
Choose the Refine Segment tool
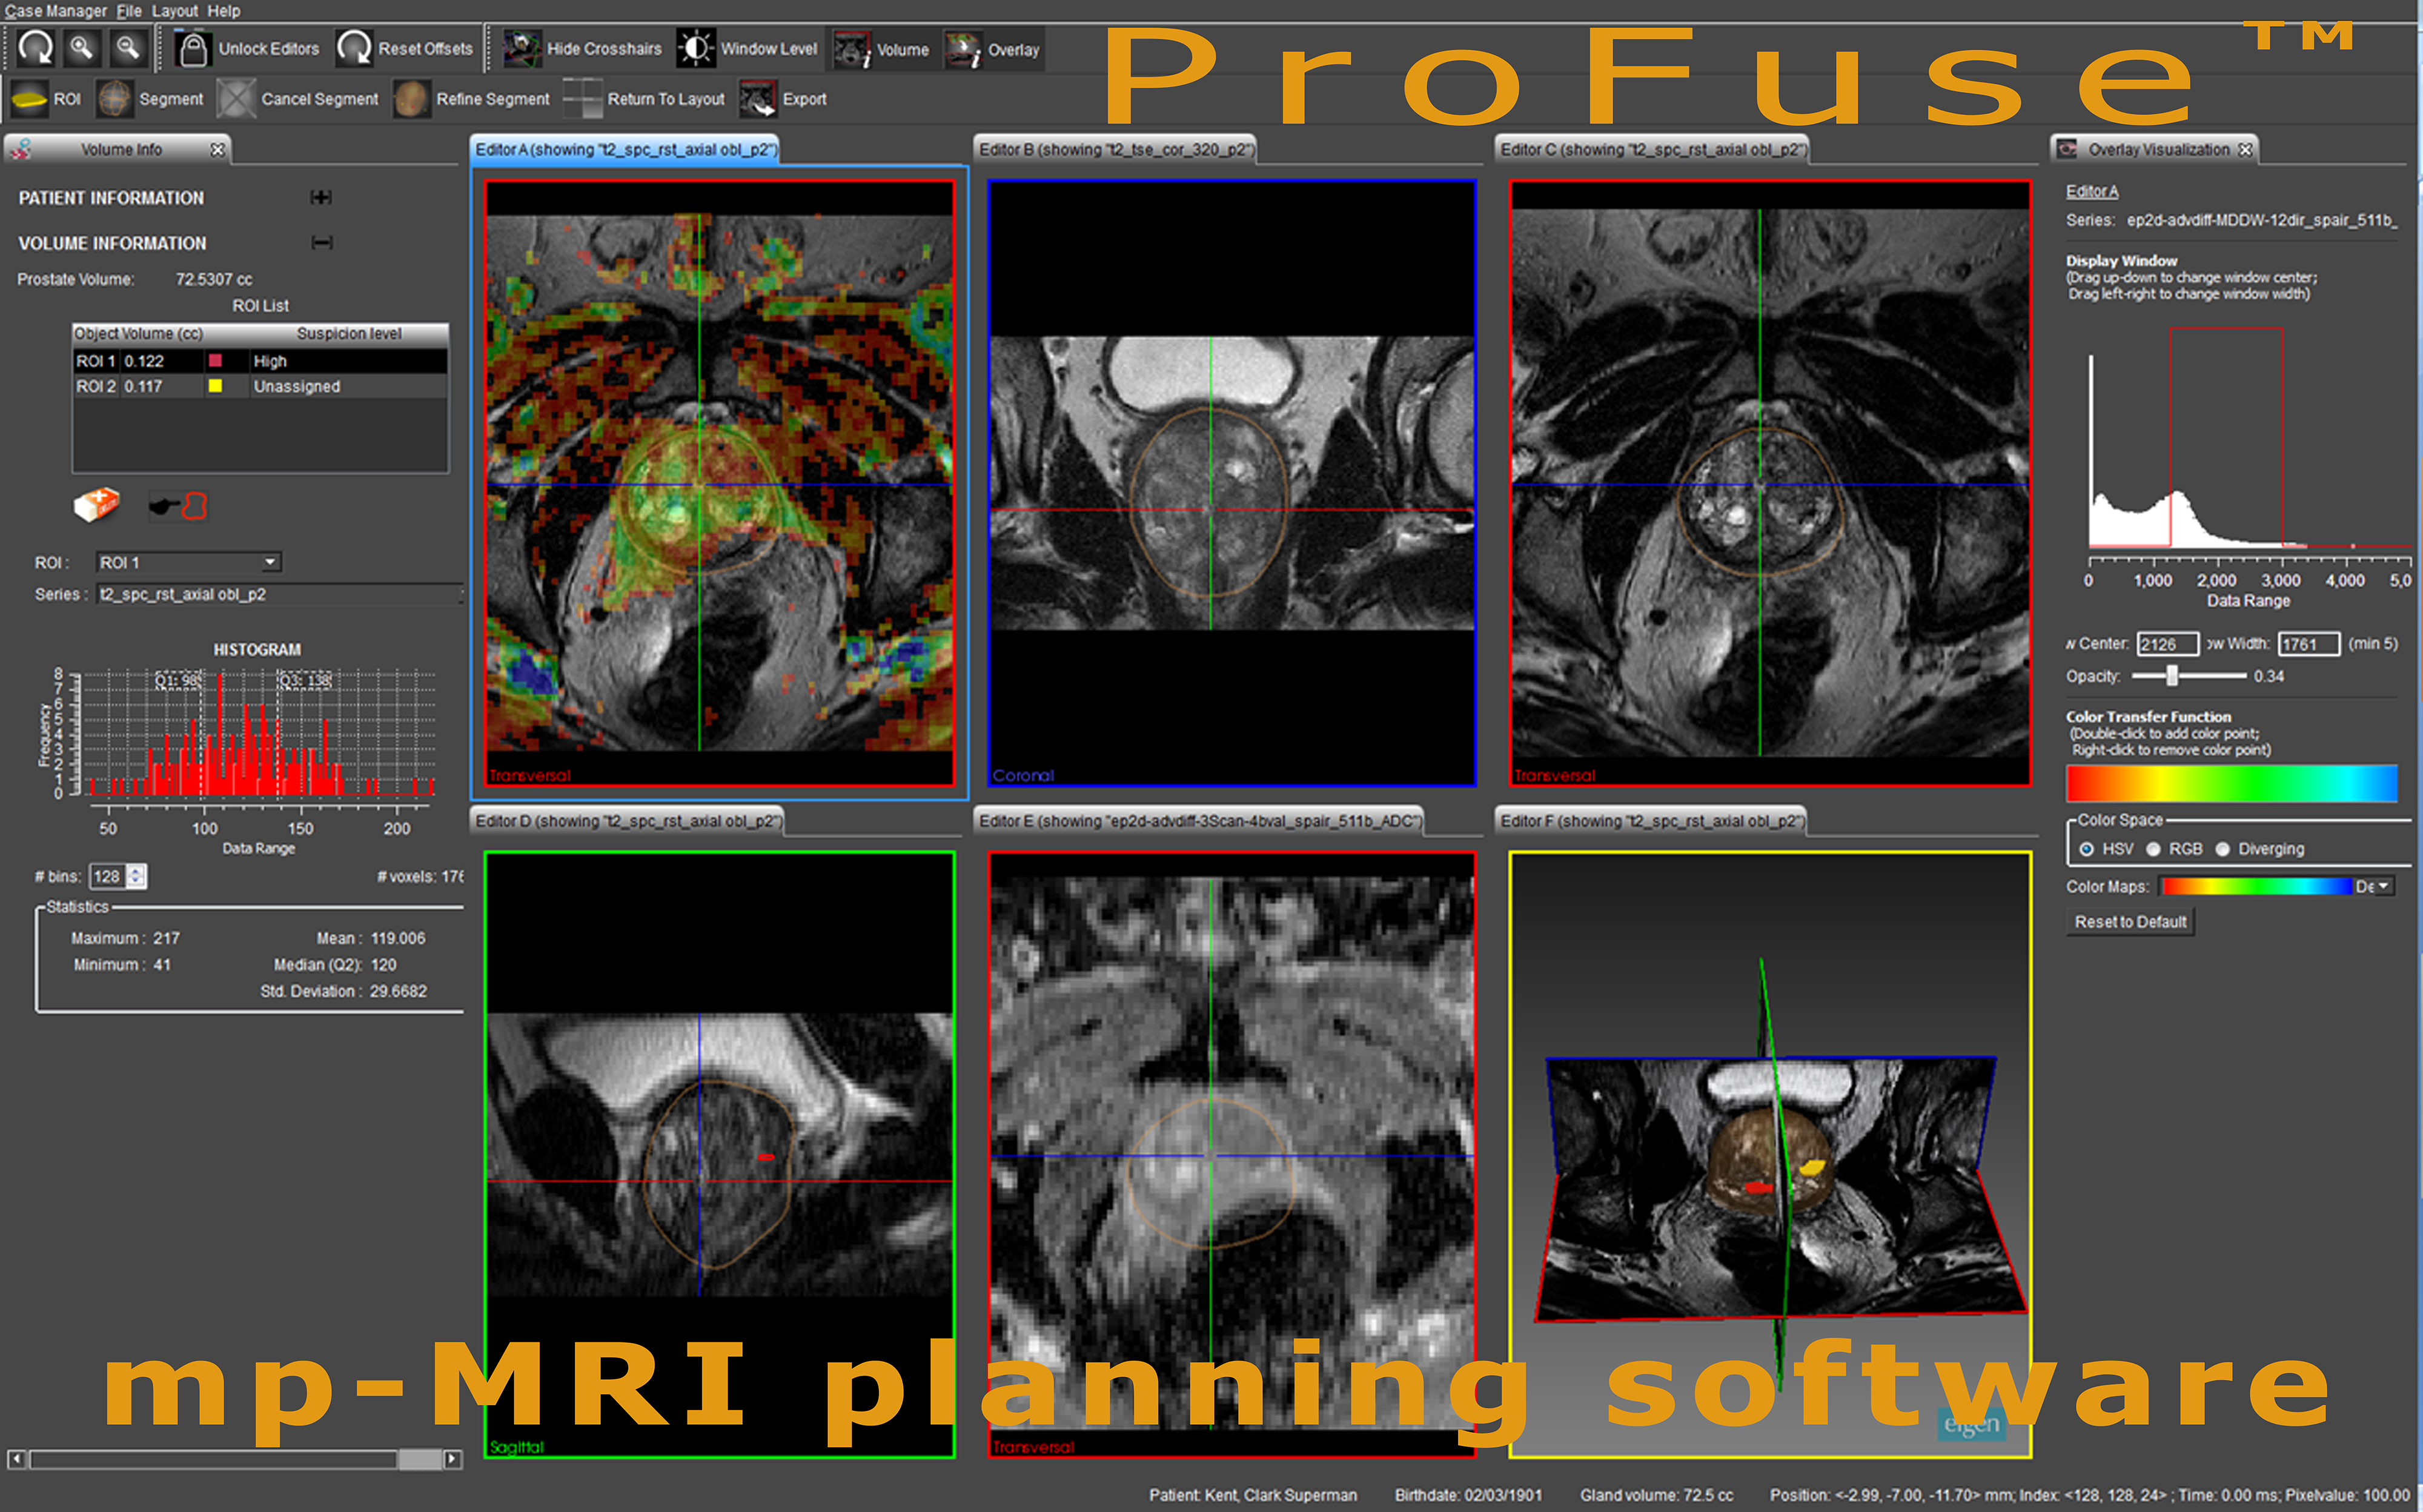coord(471,99)
